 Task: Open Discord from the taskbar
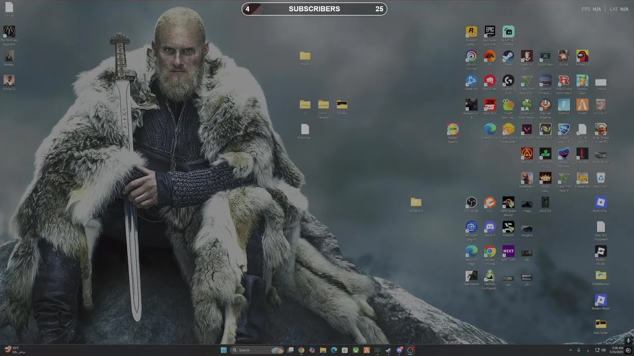tap(399, 350)
